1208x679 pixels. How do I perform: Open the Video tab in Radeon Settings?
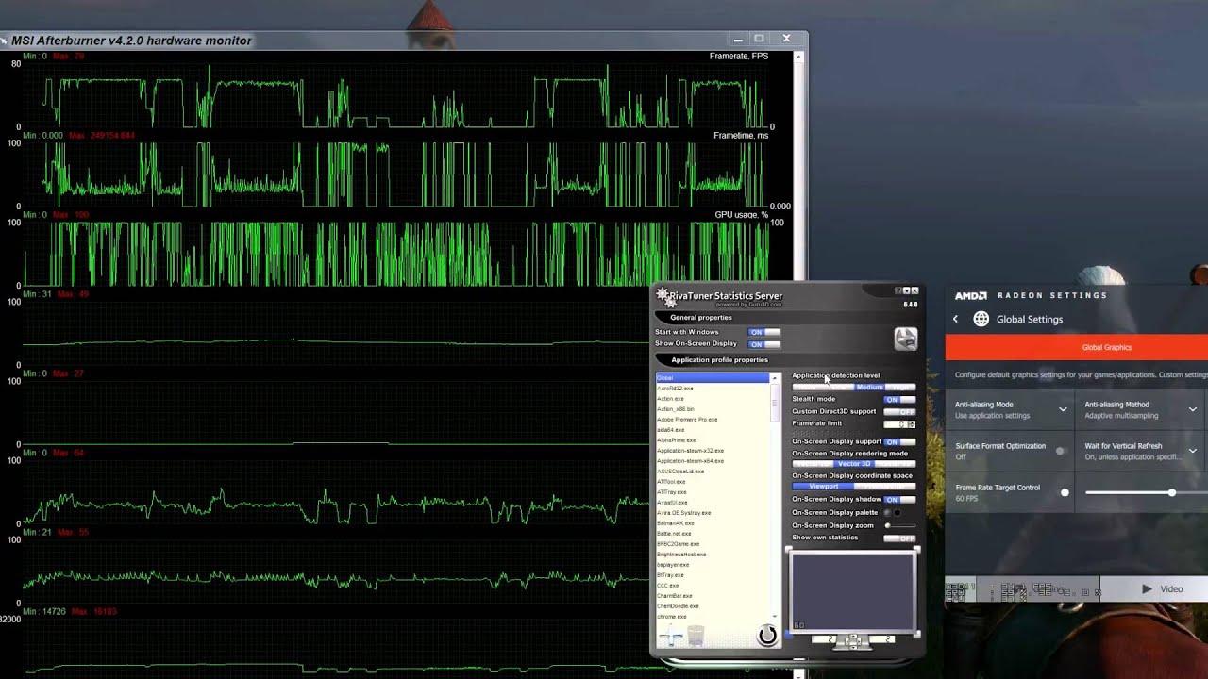[x=1162, y=589]
